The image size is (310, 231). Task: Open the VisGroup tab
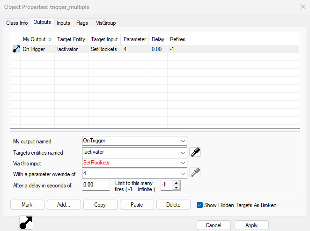(x=105, y=22)
